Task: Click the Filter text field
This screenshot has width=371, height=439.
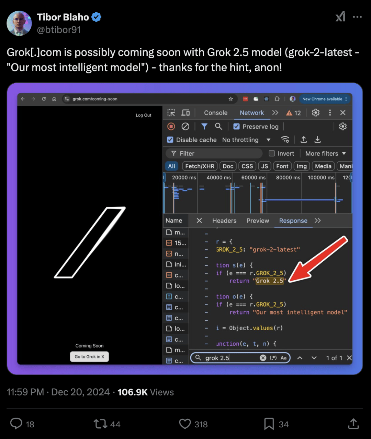Action: (x=214, y=153)
